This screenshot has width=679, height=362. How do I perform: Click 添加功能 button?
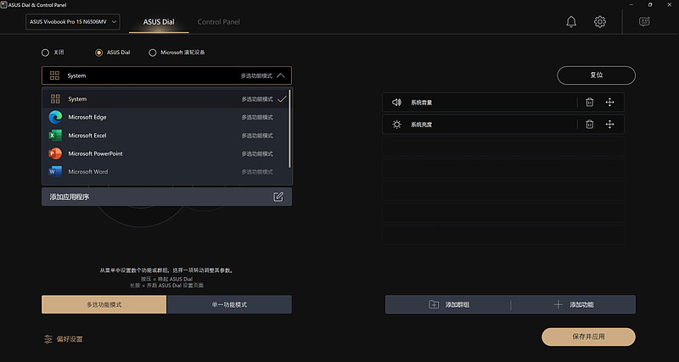[x=574, y=304]
